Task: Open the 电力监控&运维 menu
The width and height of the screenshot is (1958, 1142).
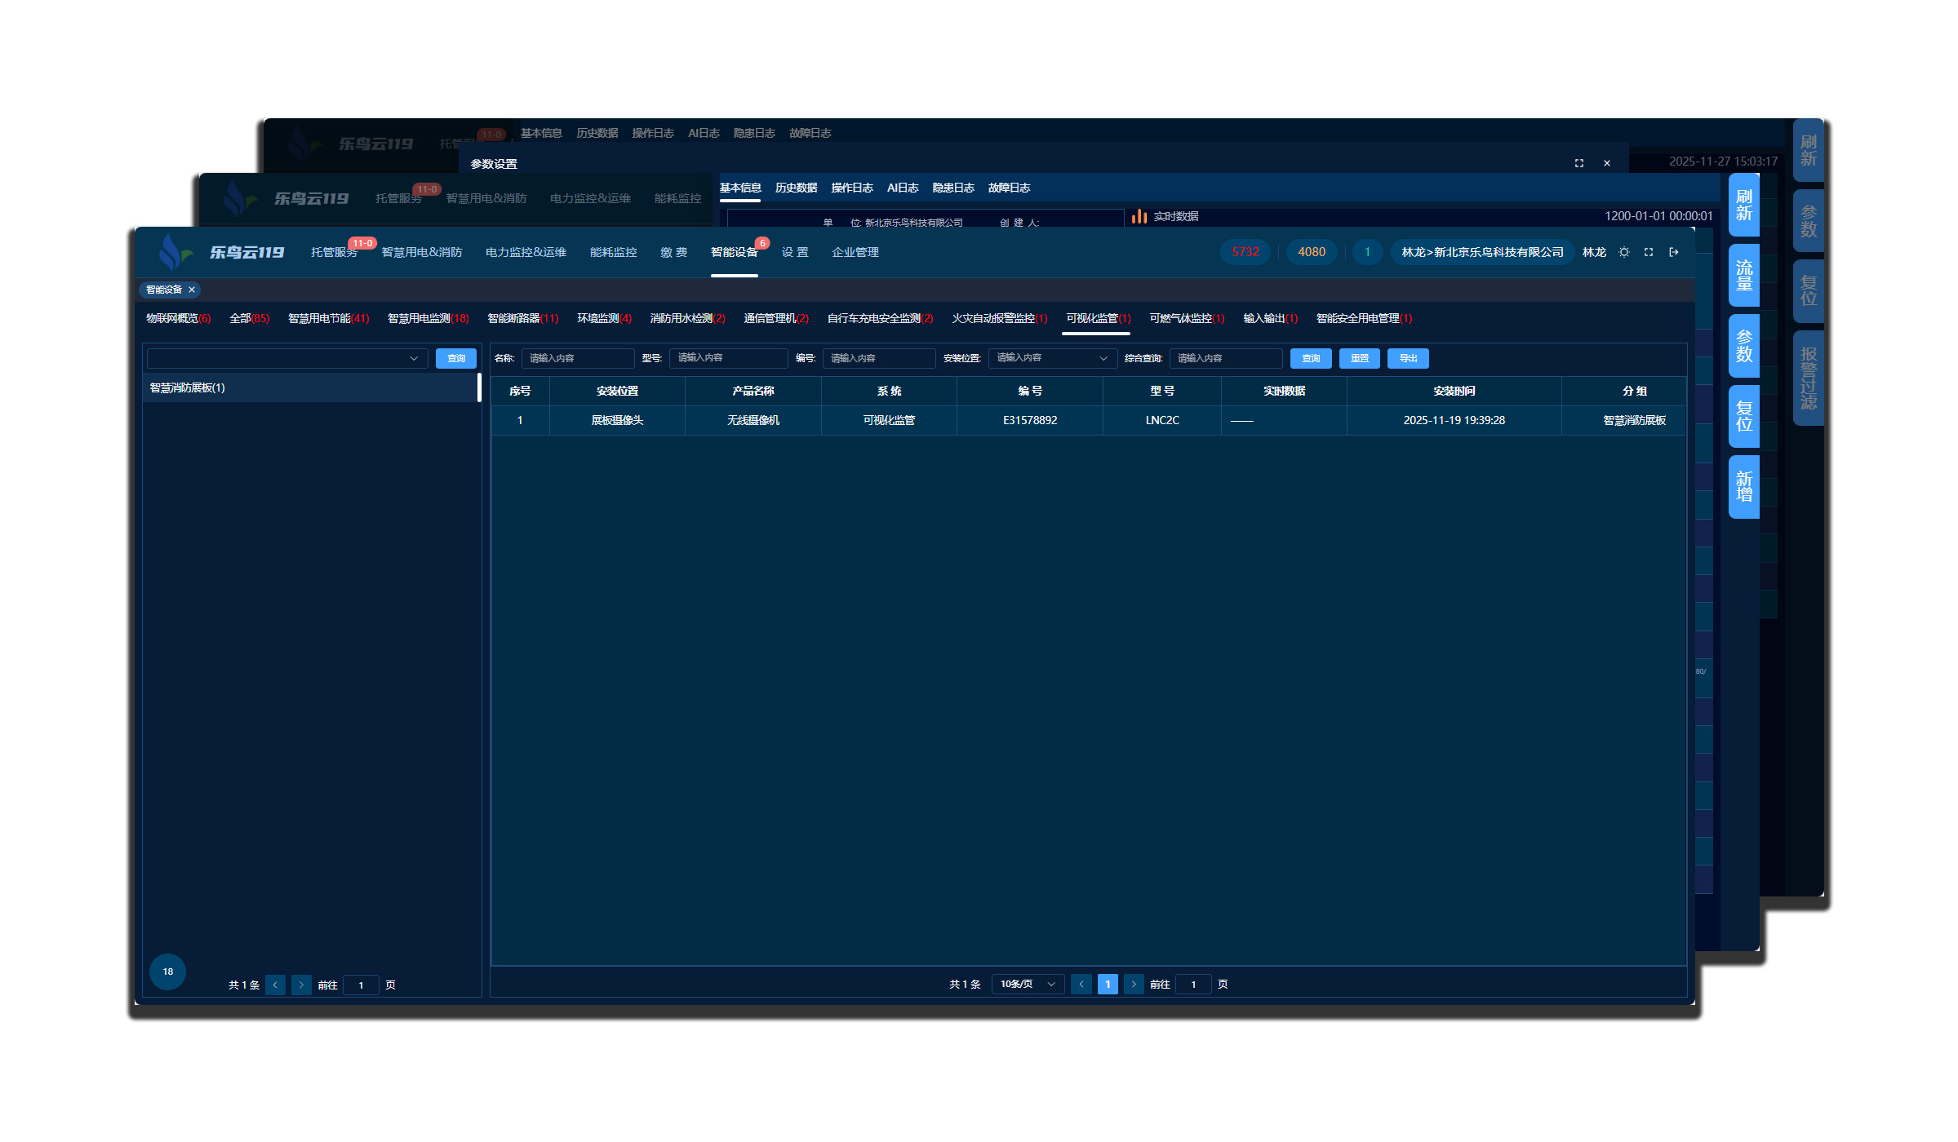Action: pyautogui.click(x=526, y=252)
